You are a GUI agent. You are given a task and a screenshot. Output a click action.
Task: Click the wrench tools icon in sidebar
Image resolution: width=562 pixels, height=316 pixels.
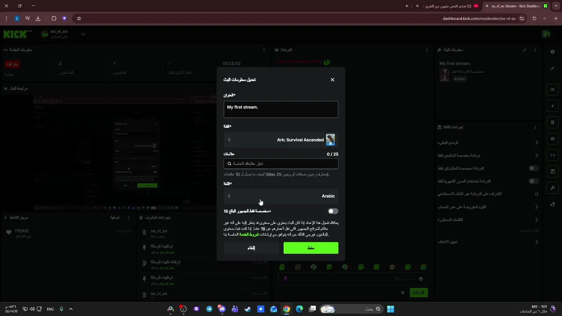point(553,188)
